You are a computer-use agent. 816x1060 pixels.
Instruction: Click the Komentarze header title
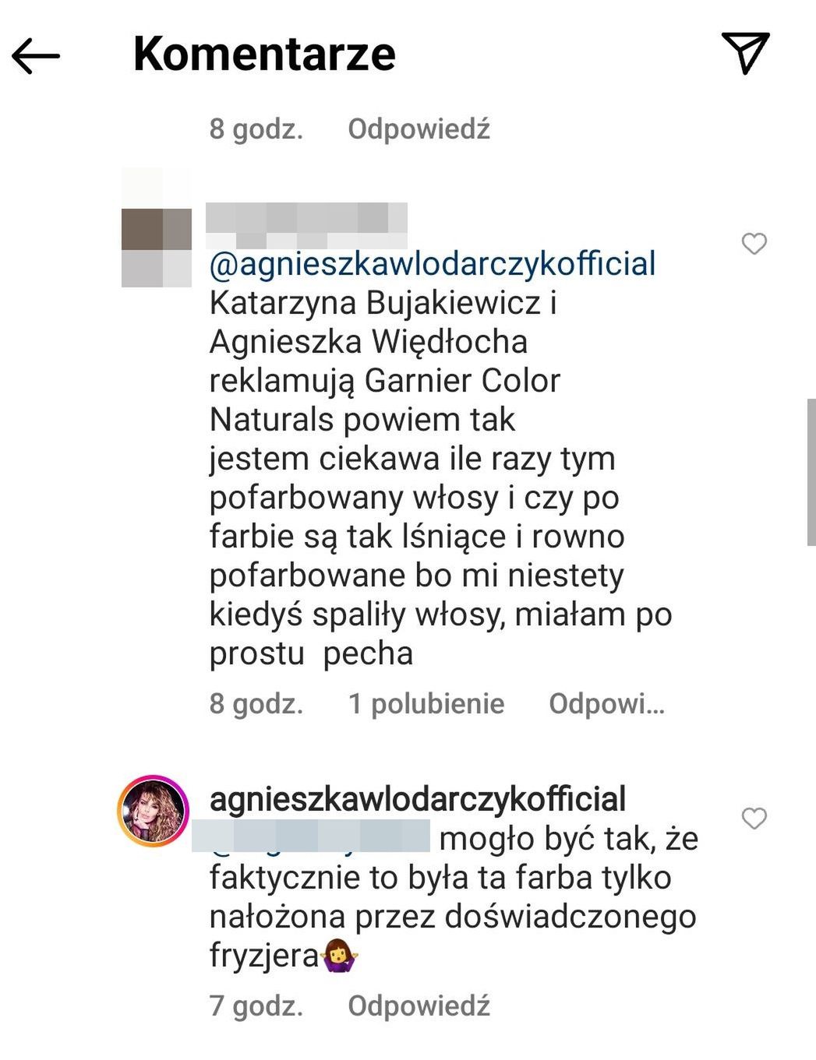264,54
